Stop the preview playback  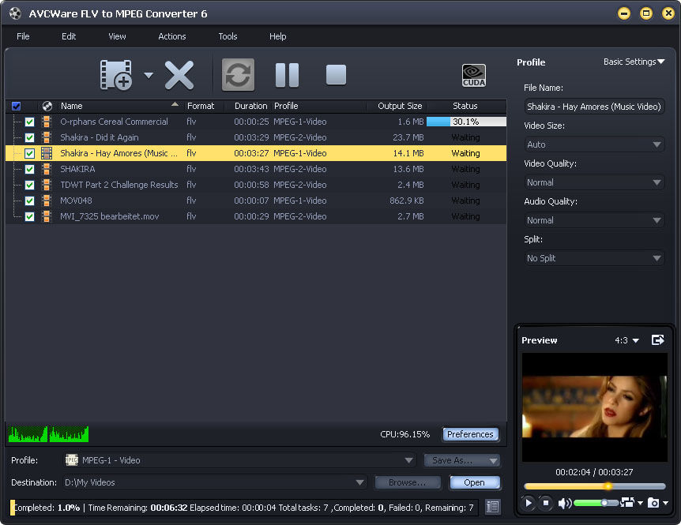pyautogui.click(x=545, y=503)
